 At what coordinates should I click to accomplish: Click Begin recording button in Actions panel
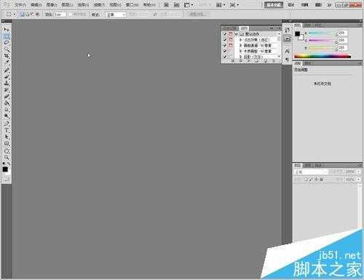[241, 61]
